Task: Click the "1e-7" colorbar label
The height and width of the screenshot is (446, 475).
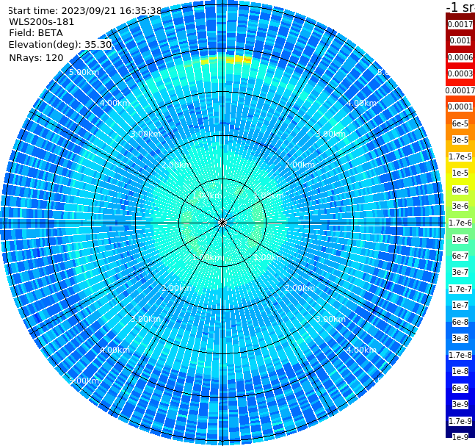Action: 460,305
